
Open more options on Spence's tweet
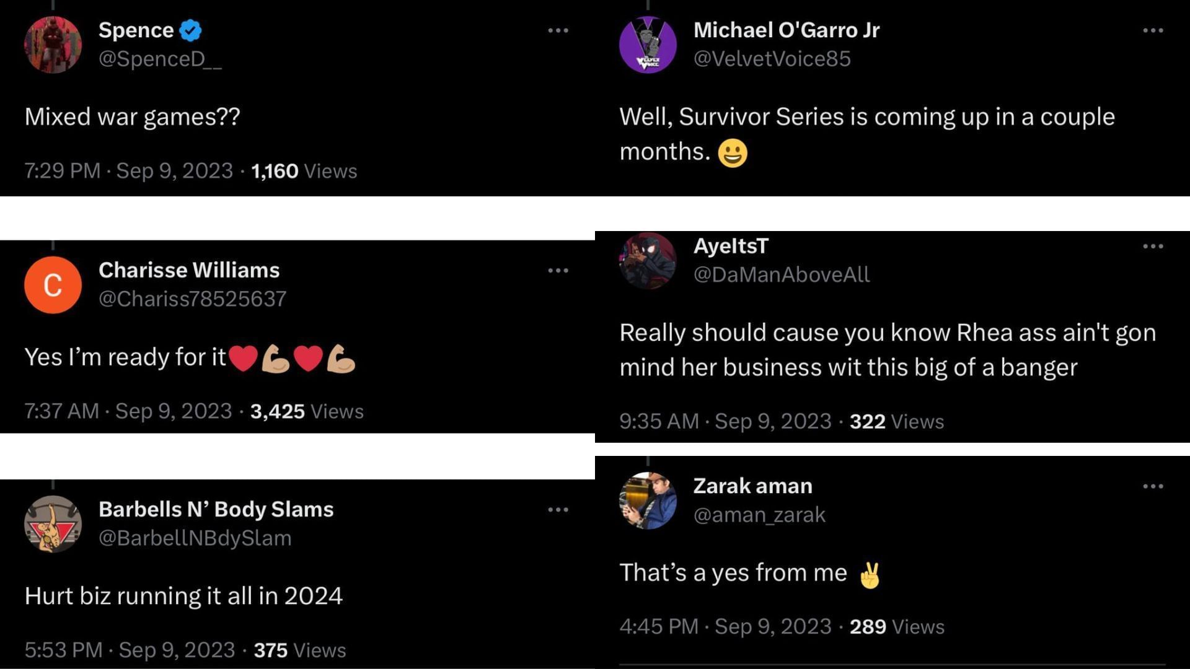click(558, 30)
